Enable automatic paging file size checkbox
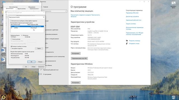 [11, 21]
